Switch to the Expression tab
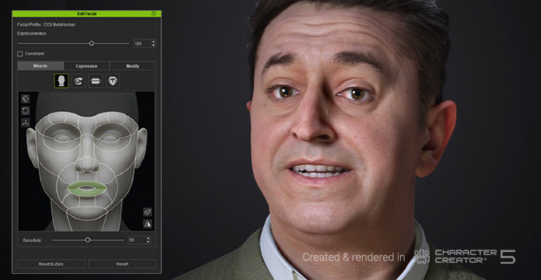541x280 pixels. point(86,66)
